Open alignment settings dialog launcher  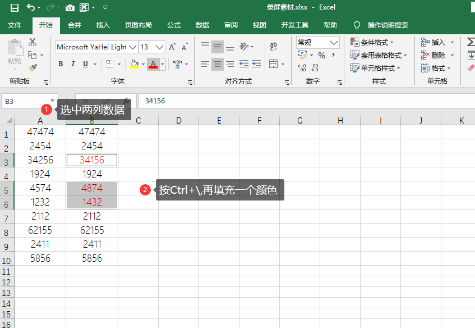tap(287, 82)
